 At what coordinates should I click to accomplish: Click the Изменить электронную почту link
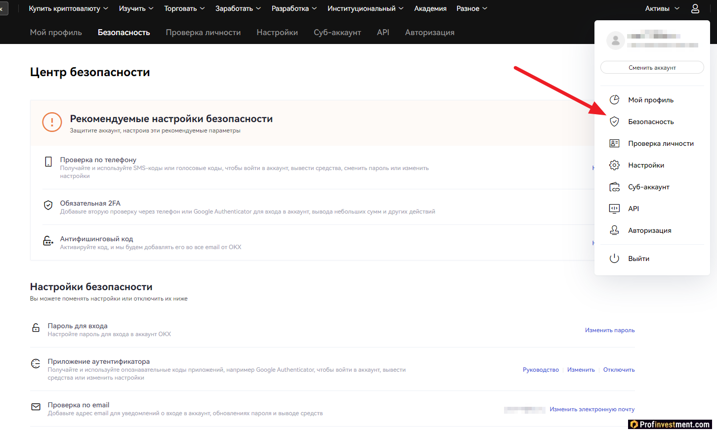pos(592,409)
